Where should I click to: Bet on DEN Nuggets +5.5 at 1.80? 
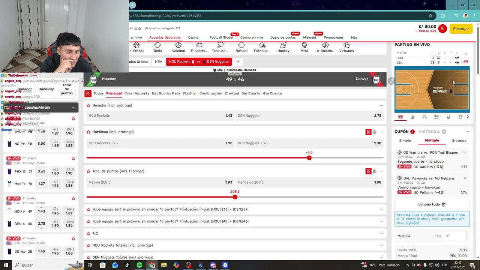(309, 143)
